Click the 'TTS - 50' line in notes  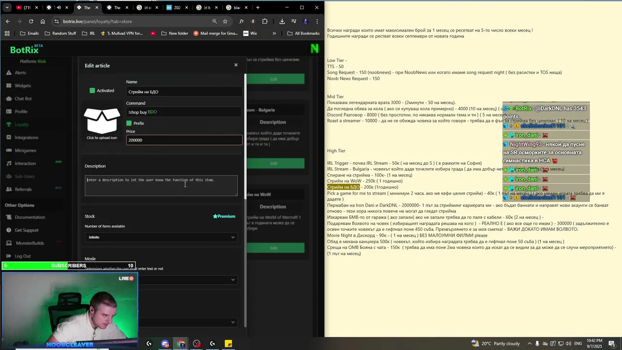[335, 67]
